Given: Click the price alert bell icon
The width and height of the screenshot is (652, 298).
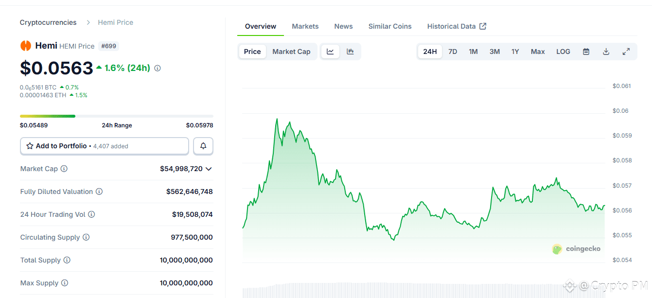Looking at the screenshot, I should coord(203,146).
